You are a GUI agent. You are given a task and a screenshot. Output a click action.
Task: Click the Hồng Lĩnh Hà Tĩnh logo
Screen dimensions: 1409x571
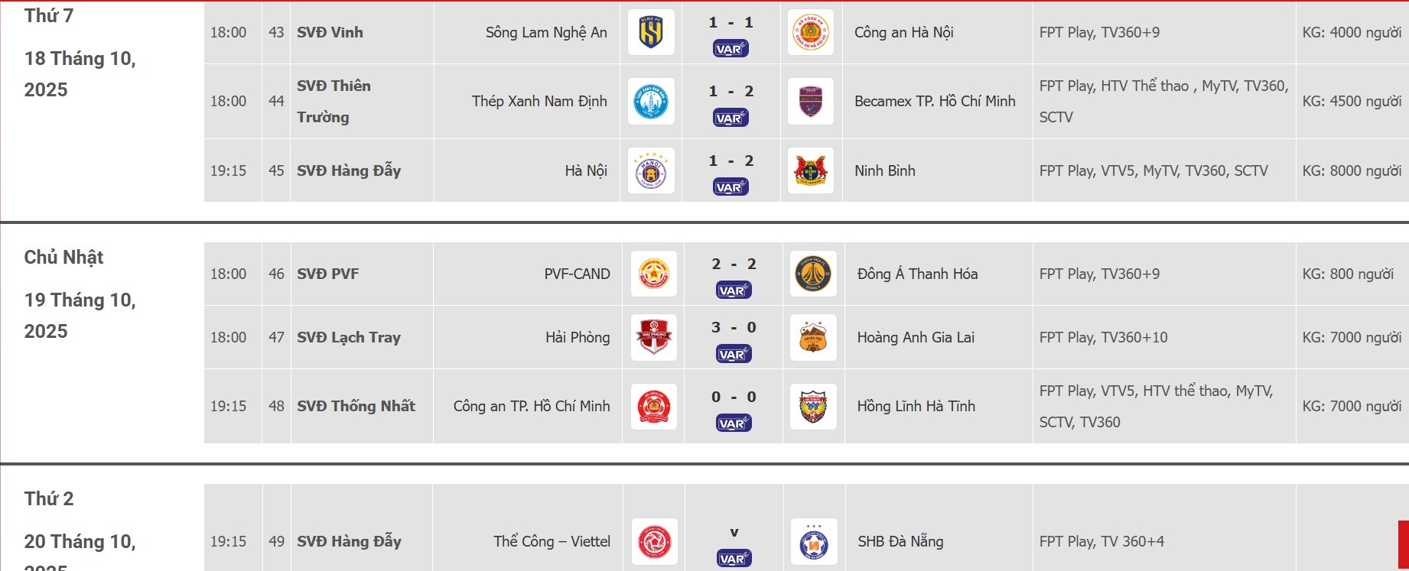pos(813,406)
